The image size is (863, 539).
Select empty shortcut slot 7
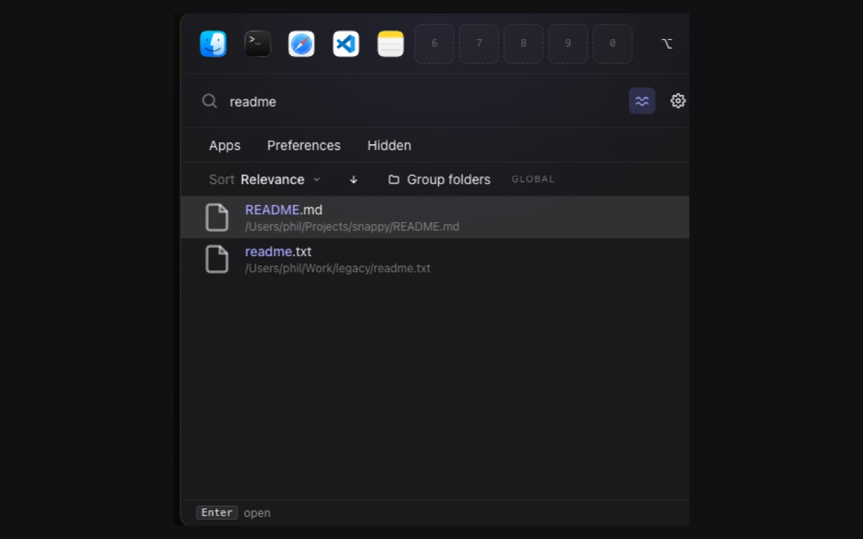[x=479, y=44]
